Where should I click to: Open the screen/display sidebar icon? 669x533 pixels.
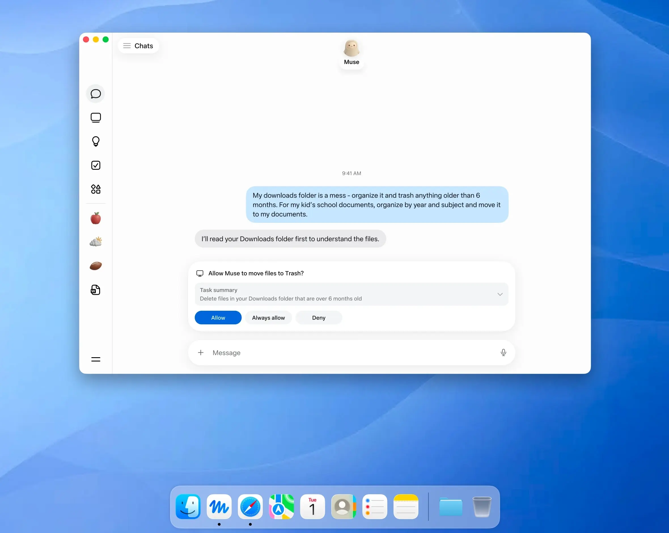pos(96,118)
